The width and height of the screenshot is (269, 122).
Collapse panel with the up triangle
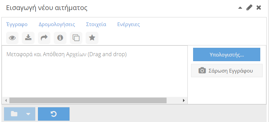[240, 8]
